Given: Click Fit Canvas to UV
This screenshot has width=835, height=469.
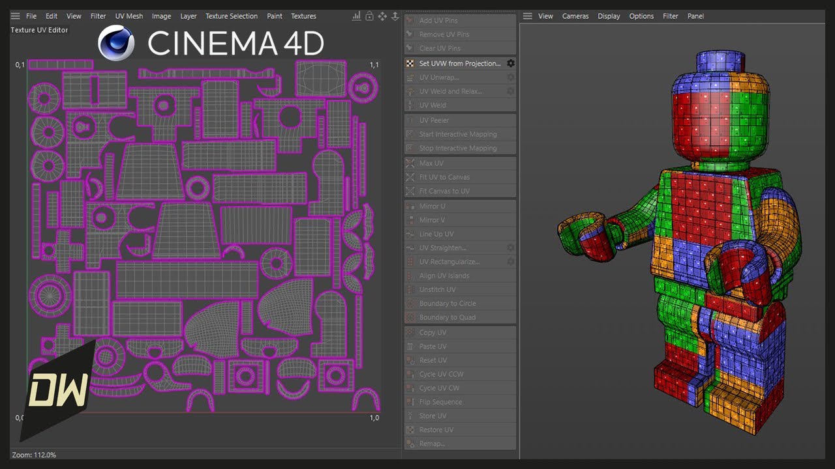Looking at the screenshot, I should tap(461, 191).
